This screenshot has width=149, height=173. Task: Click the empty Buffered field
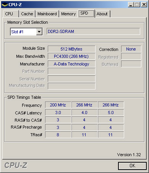click(x=131, y=64)
